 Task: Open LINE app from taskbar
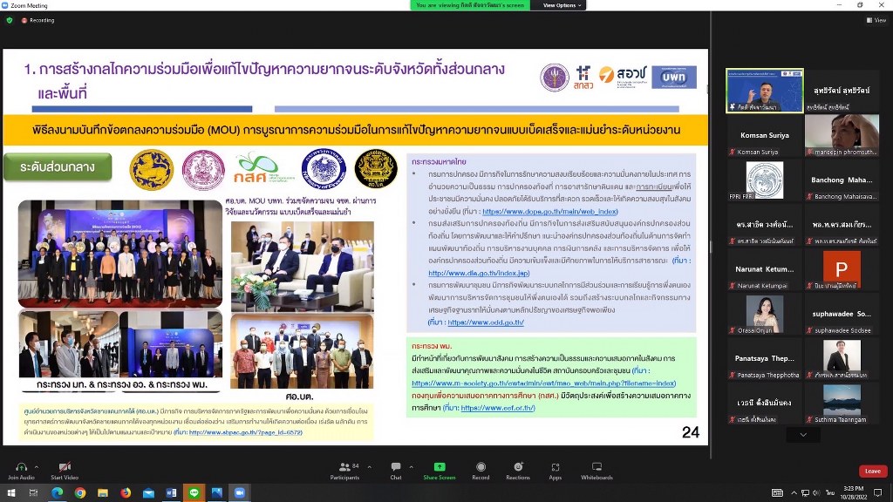(194, 493)
